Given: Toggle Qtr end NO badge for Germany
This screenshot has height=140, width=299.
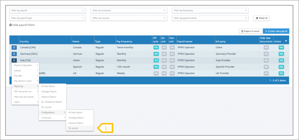Looking at the screenshot, I should coord(164,54).
